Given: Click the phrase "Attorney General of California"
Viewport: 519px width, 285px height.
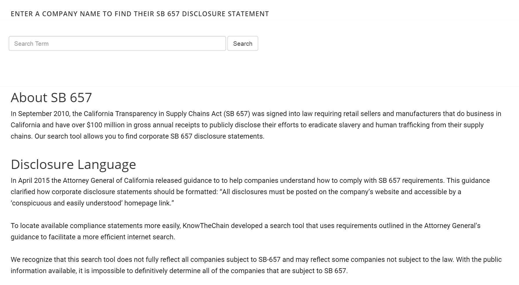Looking at the screenshot, I should 108,181.
